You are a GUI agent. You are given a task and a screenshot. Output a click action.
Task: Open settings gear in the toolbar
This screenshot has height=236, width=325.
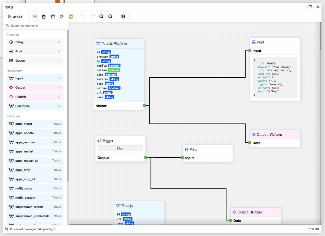(123, 17)
